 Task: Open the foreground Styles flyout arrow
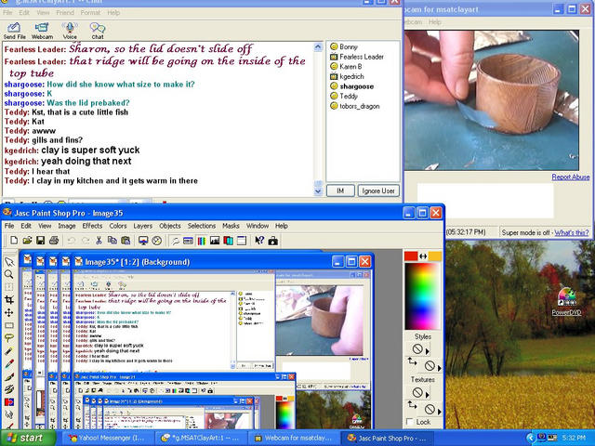click(428, 351)
